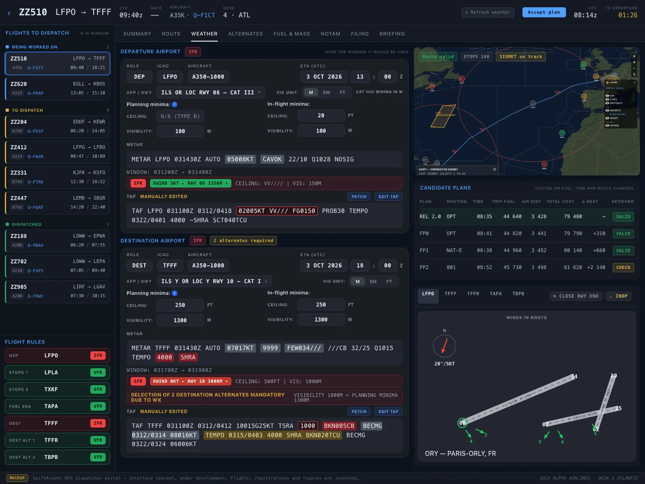
Task: Open the departure Planning minima info icon
Action: click(x=175, y=104)
